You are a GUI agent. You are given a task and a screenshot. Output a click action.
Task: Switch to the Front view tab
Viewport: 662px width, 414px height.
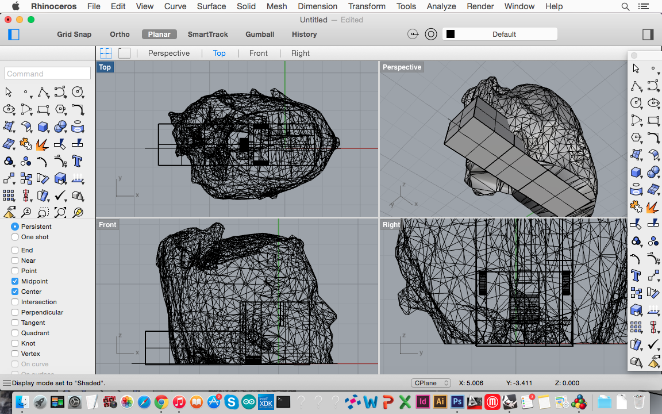(x=258, y=53)
